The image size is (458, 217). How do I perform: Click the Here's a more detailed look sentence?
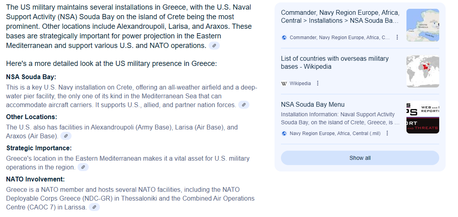click(111, 64)
